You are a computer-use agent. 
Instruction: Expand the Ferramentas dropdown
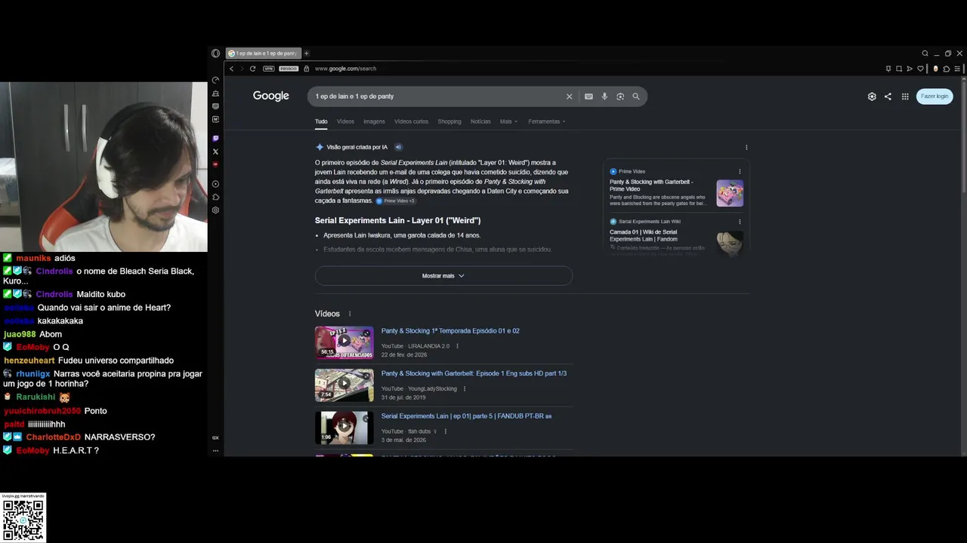click(x=546, y=121)
